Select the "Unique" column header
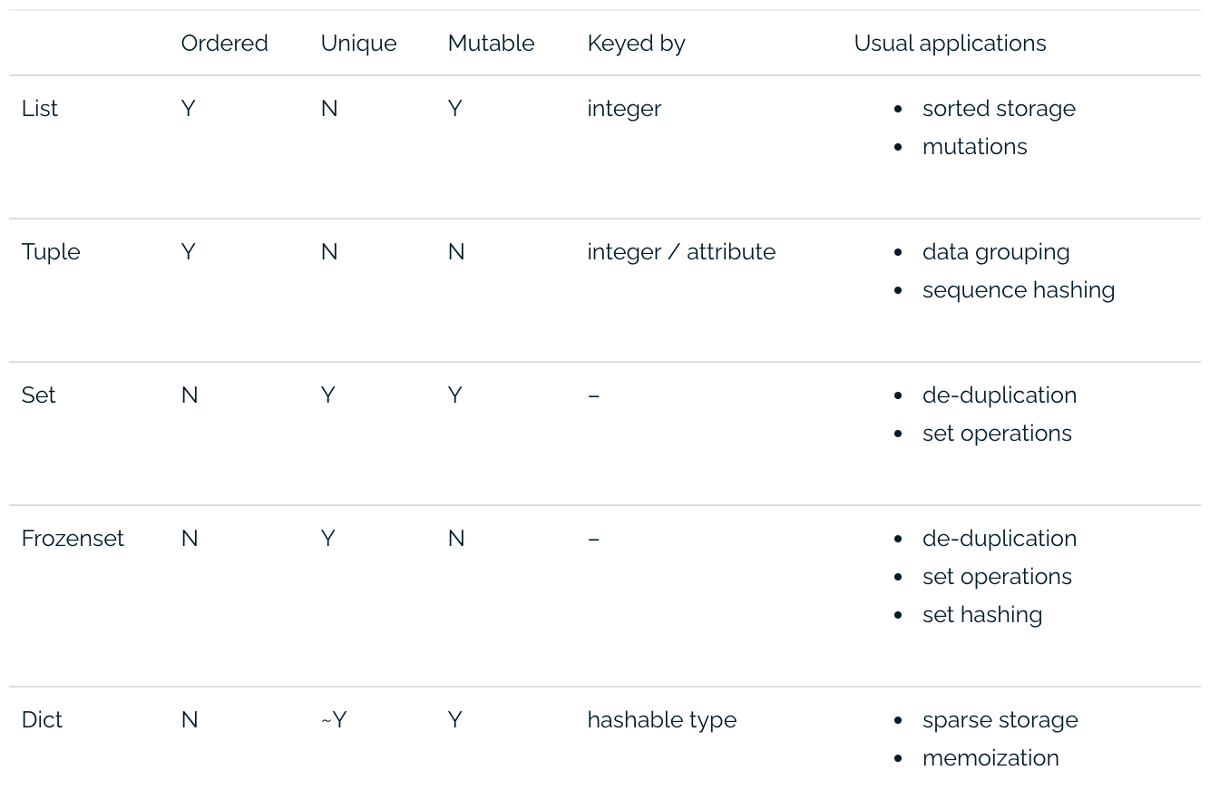Image resolution: width=1210 pixels, height=800 pixels. (358, 44)
